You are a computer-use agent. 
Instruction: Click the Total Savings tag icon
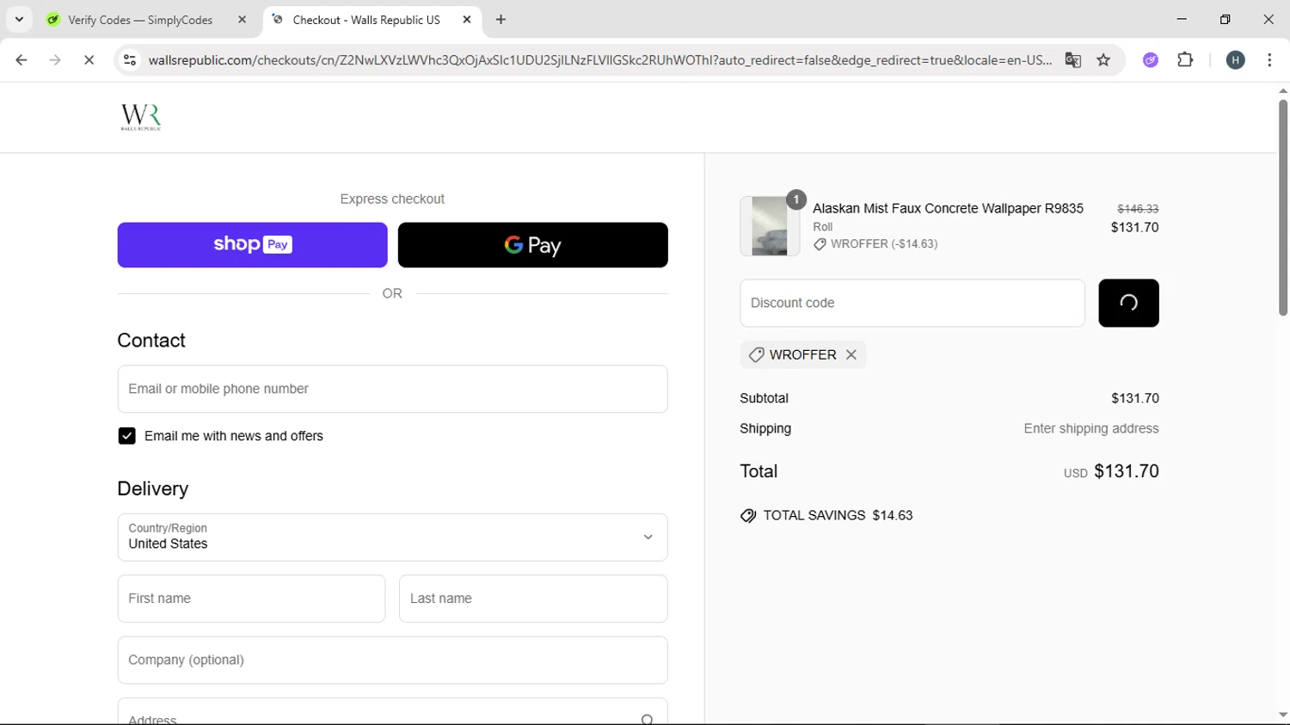pyautogui.click(x=748, y=516)
